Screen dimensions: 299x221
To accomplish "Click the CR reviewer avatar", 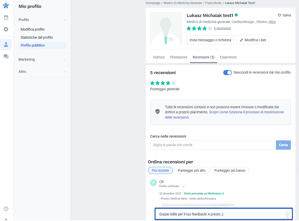I will tap(153, 183).
